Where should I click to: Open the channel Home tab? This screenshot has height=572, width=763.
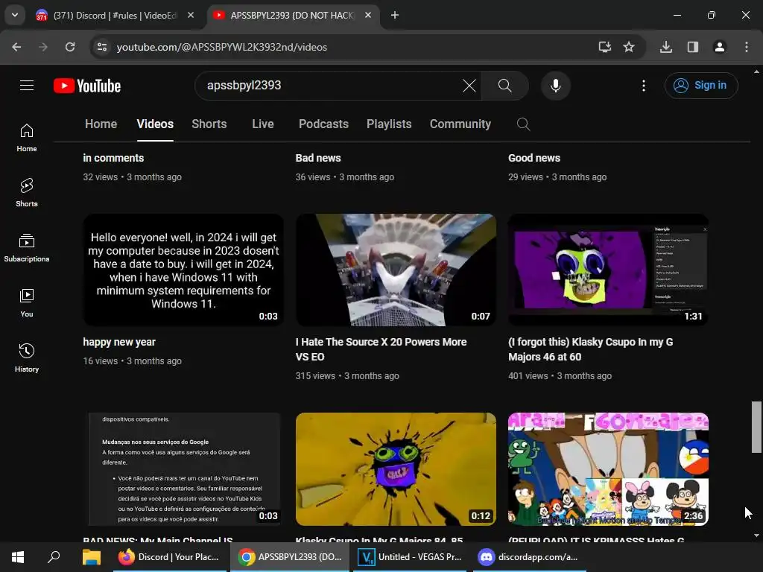point(101,124)
